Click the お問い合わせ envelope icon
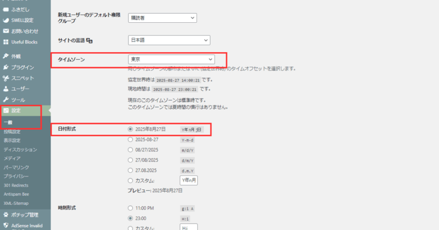Viewport: 439px width, 230px height. coord(6,31)
